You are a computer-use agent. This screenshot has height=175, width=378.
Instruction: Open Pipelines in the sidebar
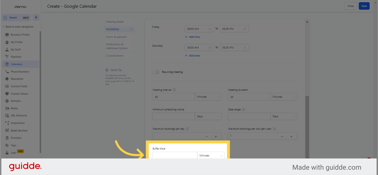click(16, 57)
